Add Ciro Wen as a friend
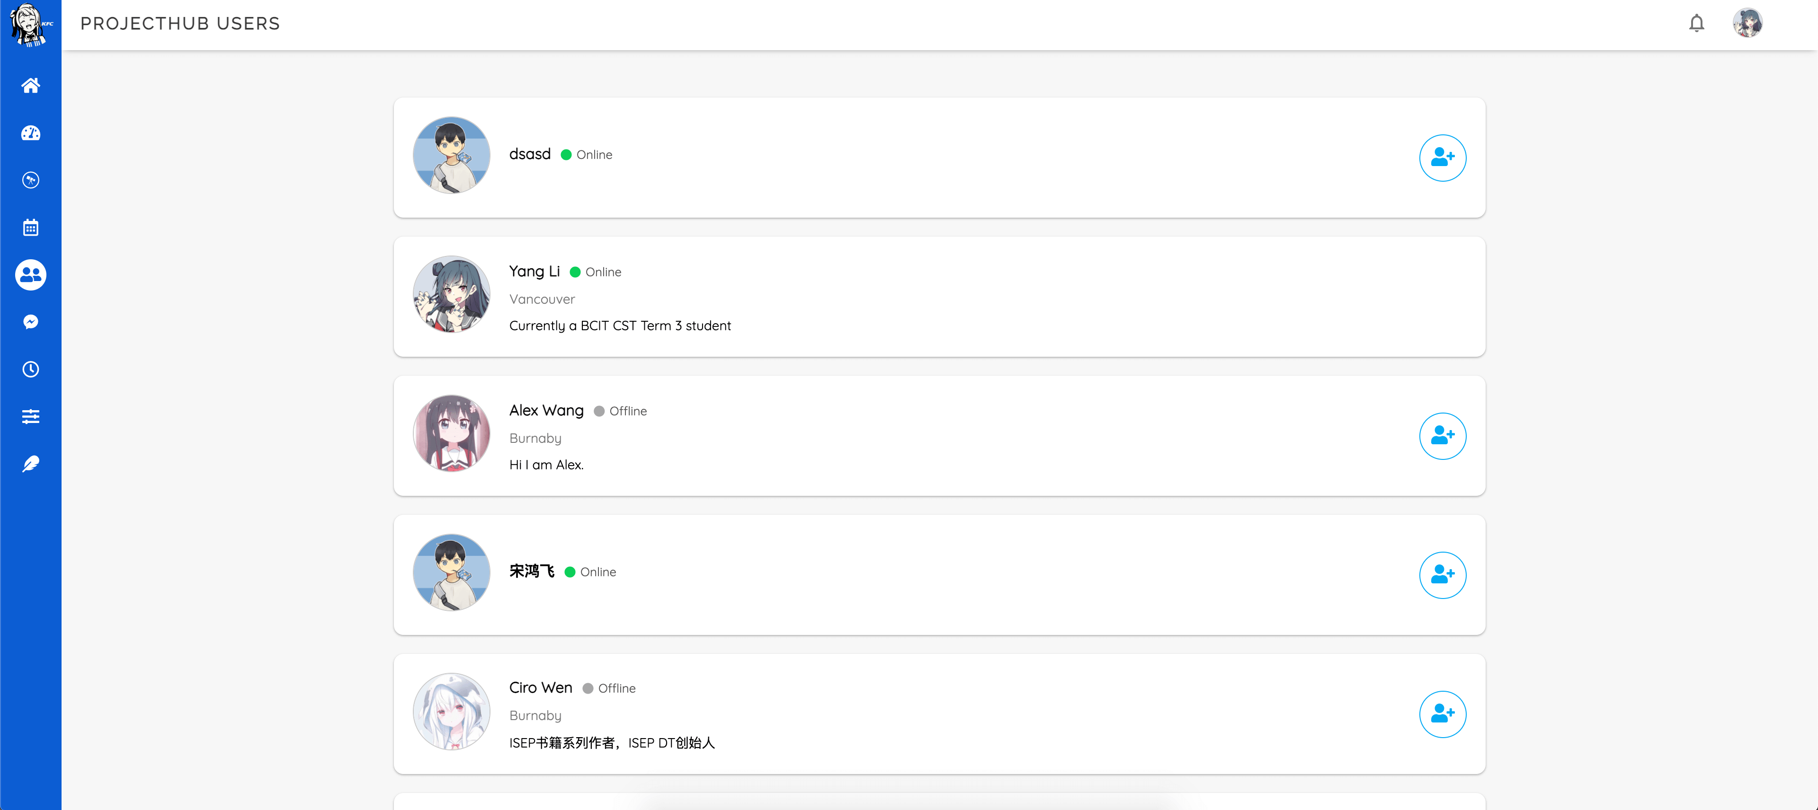Image resolution: width=1818 pixels, height=810 pixels. 1442,713
